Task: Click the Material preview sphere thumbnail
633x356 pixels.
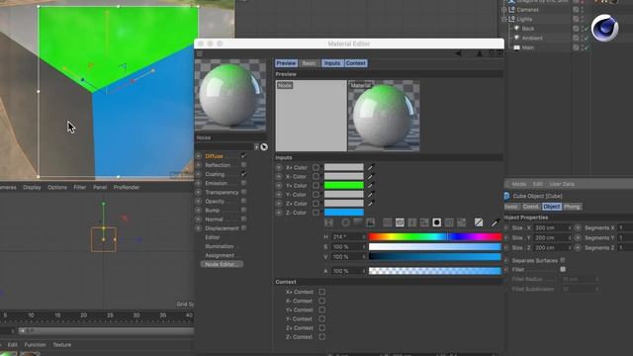Action: click(x=384, y=116)
